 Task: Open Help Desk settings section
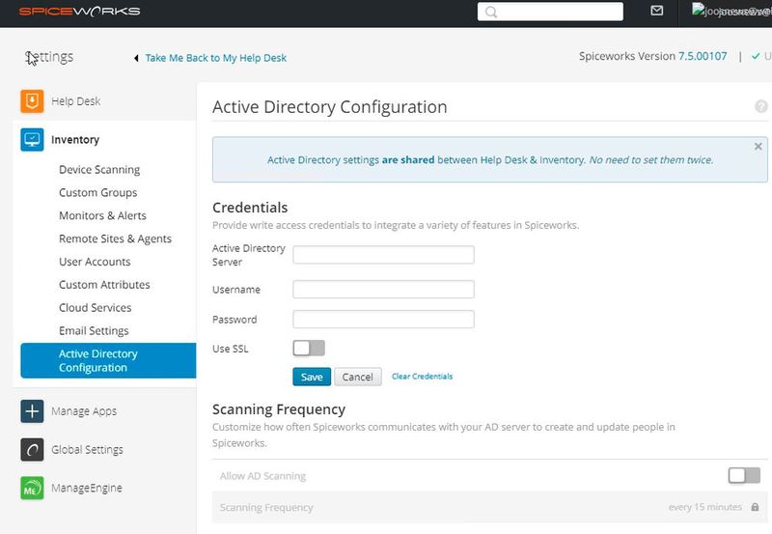[76, 101]
